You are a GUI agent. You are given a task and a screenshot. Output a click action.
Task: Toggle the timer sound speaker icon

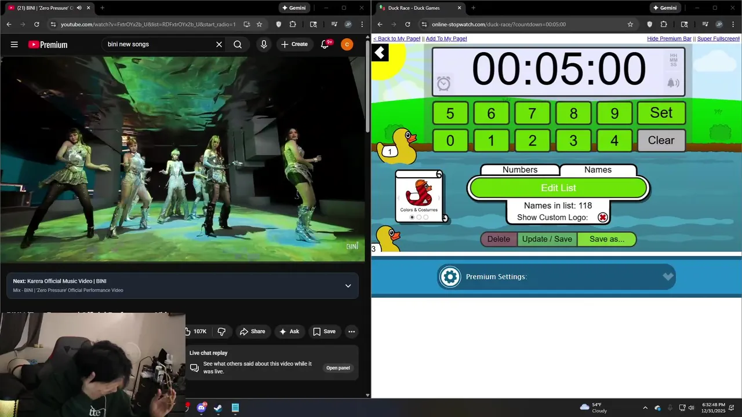(x=673, y=83)
